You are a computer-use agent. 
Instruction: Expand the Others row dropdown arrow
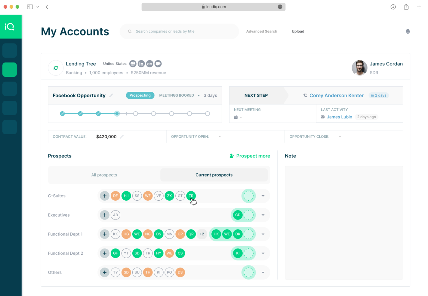263,273
